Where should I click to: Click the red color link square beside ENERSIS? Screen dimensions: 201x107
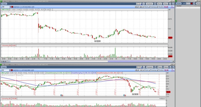coord(12,7)
